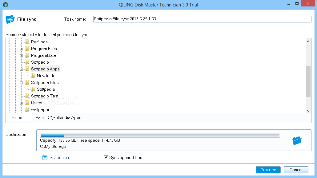Open destination folder browse icon
The height and width of the screenshot is (178, 317).
[297, 140]
